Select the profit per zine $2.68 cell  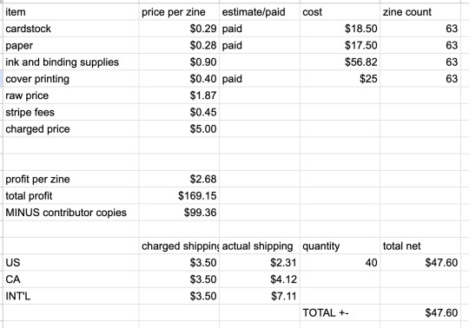[179, 180]
